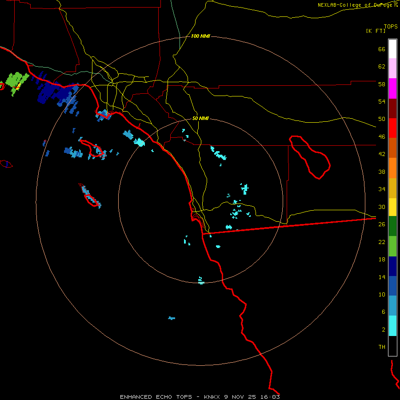Pick the light green legend swatch
This screenshot has width=400, height=400.
(x=392, y=246)
